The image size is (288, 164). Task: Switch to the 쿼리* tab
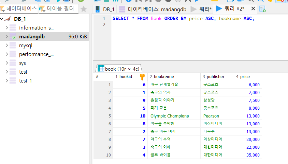coord(201,9)
